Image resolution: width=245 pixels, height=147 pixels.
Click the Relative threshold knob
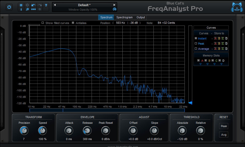pos(201,131)
